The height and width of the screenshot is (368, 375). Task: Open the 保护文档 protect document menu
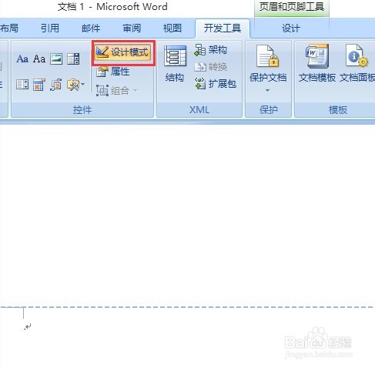pos(268,69)
